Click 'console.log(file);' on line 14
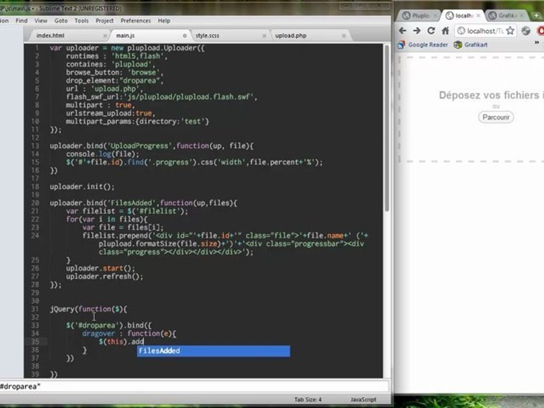This screenshot has width=544, height=408. tap(103, 154)
